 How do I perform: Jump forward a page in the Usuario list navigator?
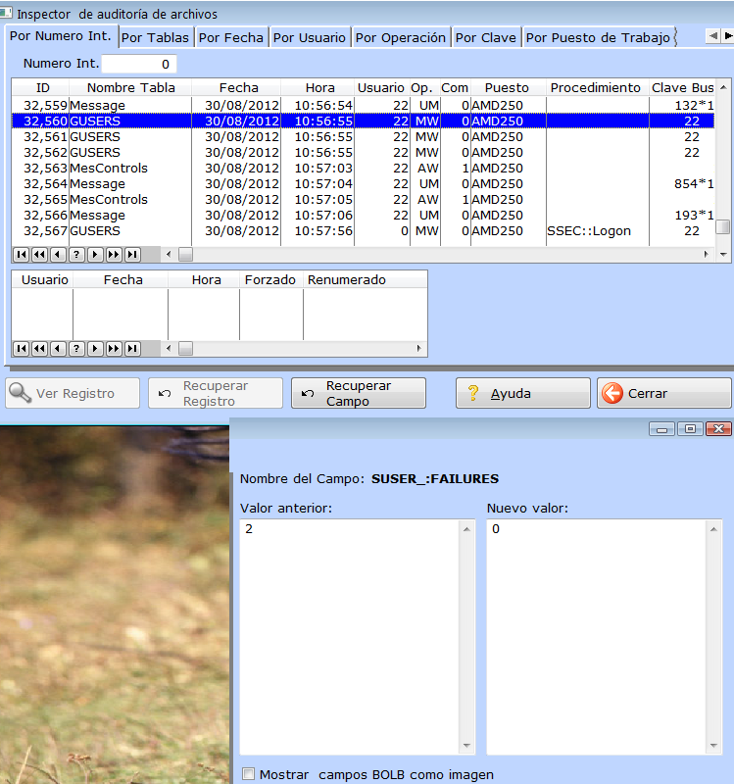pyautogui.click(x=114, y=349)
